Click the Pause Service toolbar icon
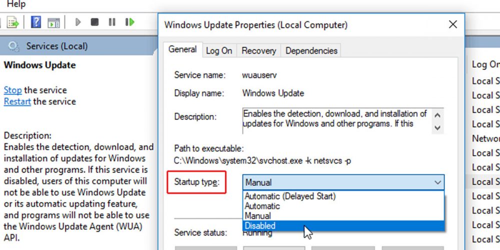 (112, 22)
